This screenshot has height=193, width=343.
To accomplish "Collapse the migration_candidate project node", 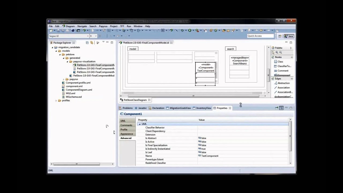I will click(53, 47).
